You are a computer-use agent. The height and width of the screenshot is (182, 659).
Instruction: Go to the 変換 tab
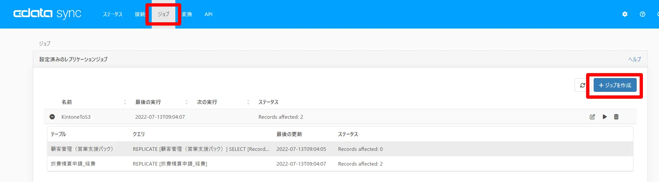pyautogui.click(x=187, y=14)
